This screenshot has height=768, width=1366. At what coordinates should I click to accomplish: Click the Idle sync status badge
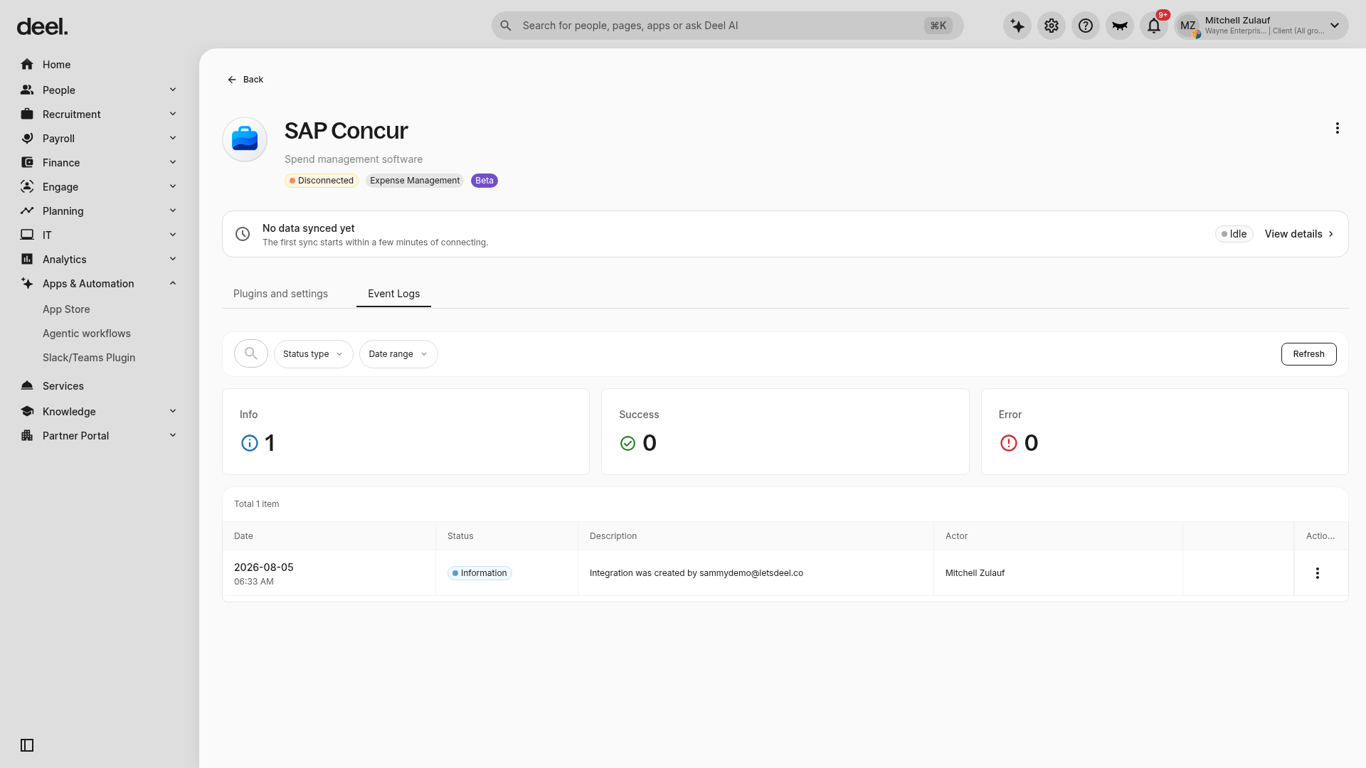(1234, 234)
